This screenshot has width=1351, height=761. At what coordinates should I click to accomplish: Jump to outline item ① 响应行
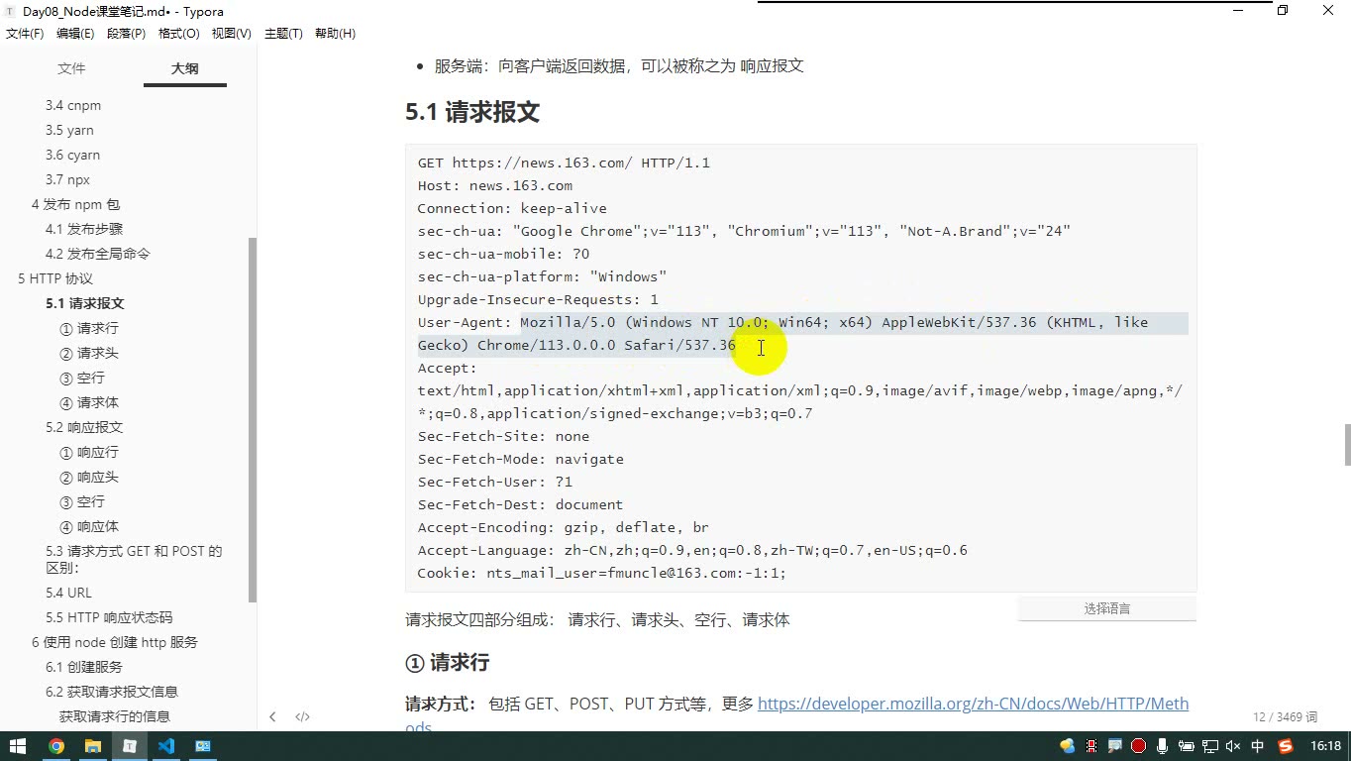pos(89,452)
